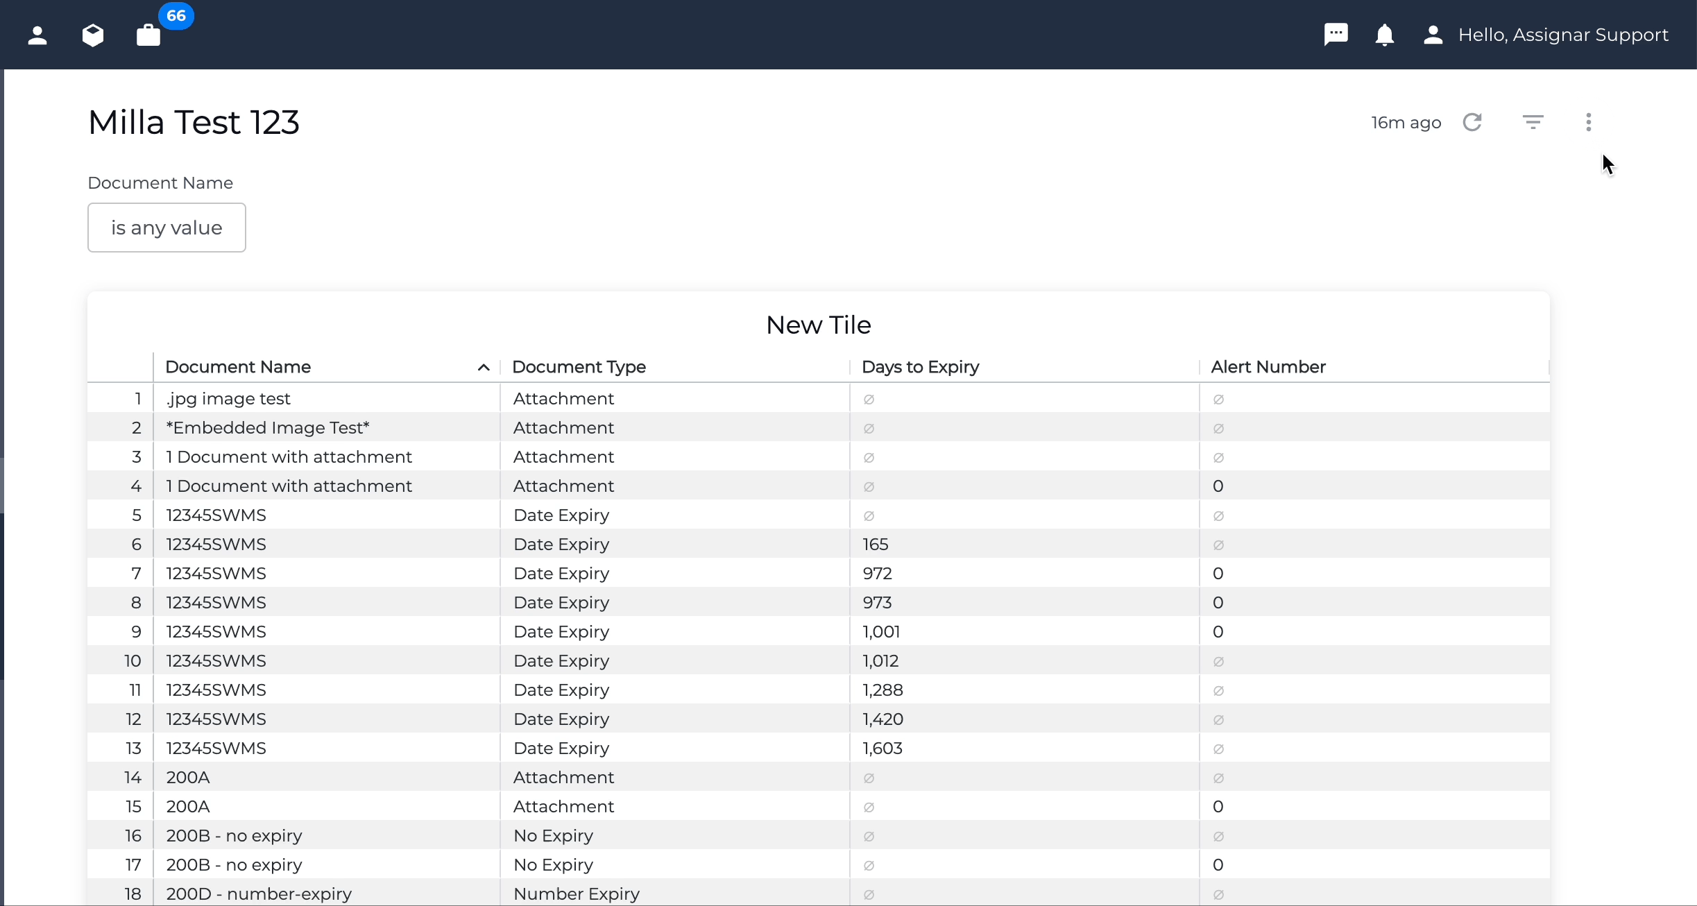Click the Days to Expiry value 1,420
1697x906 pixels.
click(882, 719)
